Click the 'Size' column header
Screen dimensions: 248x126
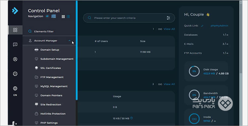143,41
